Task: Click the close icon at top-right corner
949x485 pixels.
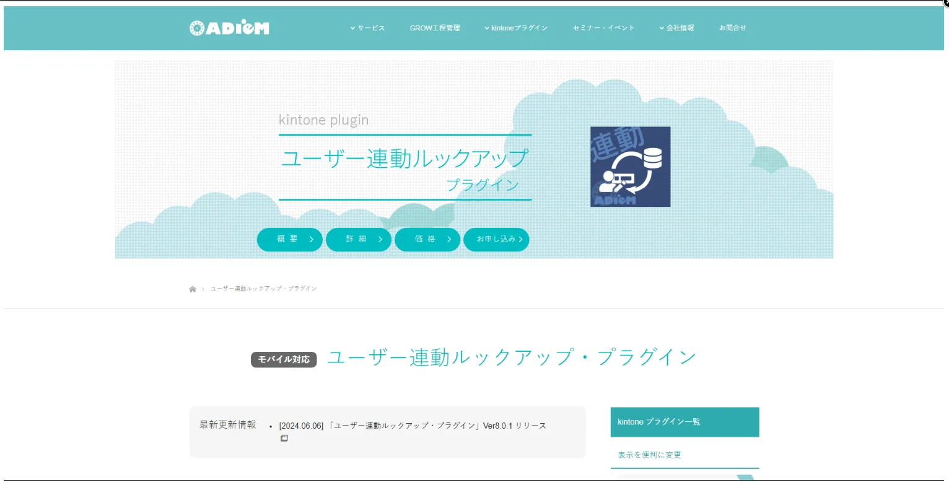Action: (945, 2)
